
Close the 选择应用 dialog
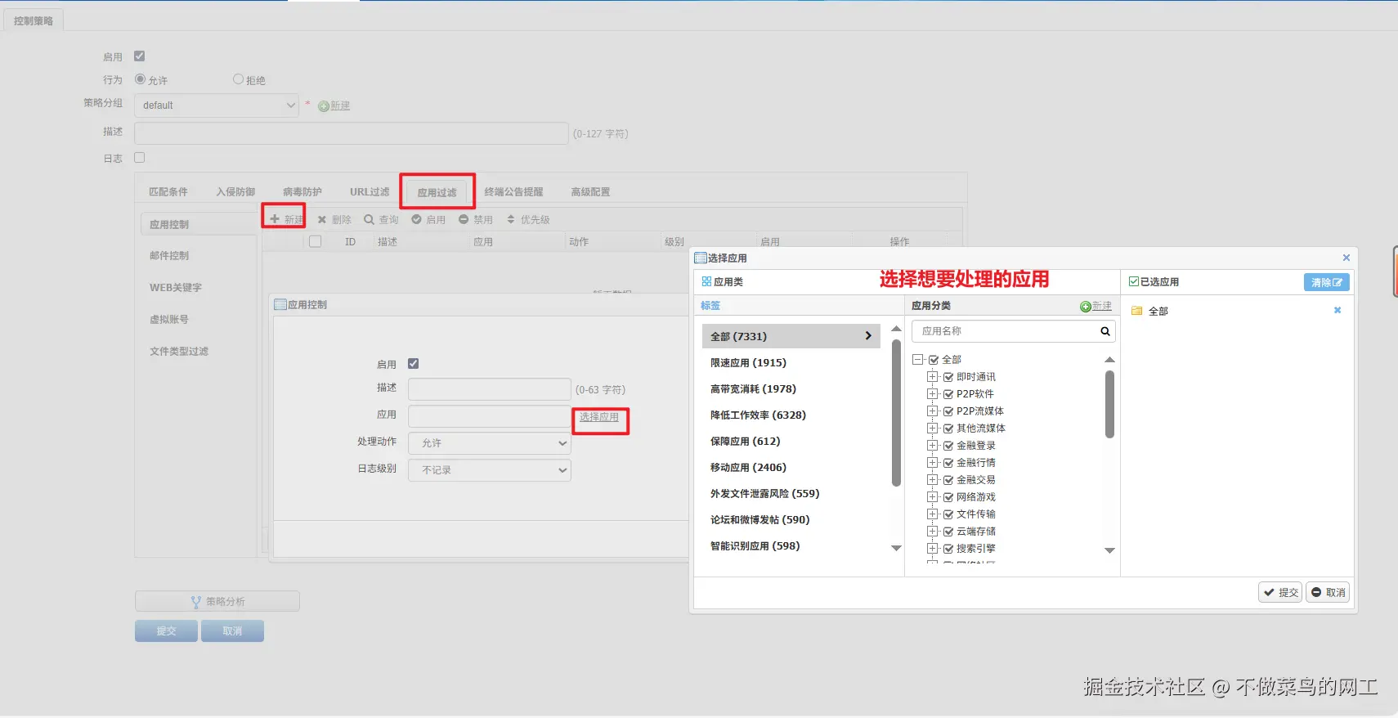1346,258
